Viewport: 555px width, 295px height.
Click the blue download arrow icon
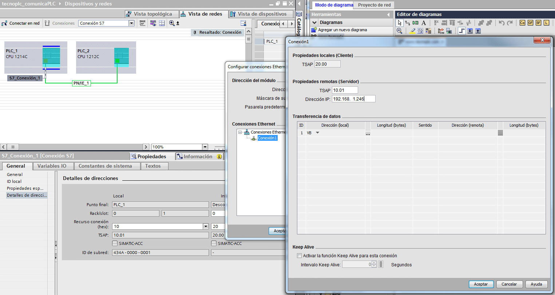coord(470,31)
